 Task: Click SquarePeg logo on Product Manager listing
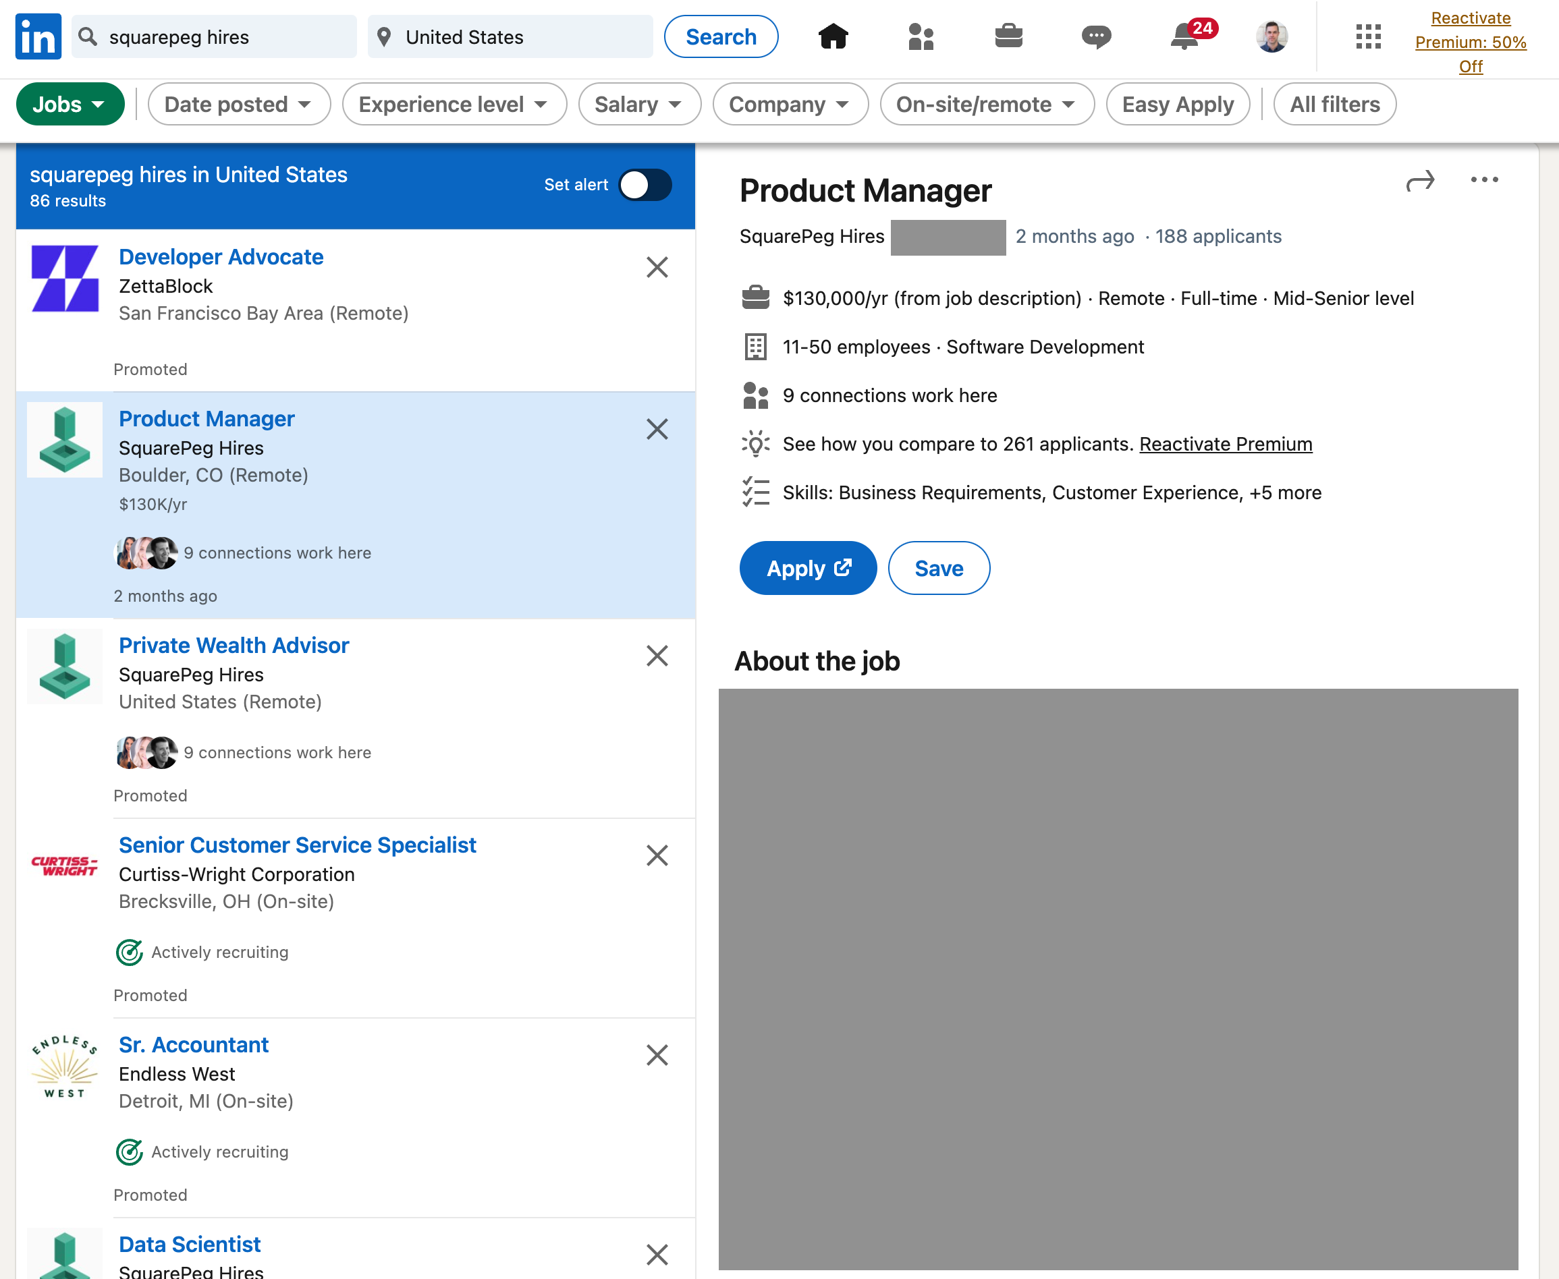[65, 440]
